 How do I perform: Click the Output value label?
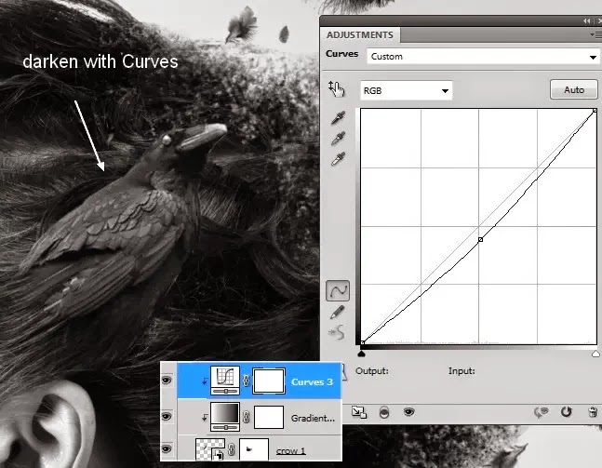[371, 371]
